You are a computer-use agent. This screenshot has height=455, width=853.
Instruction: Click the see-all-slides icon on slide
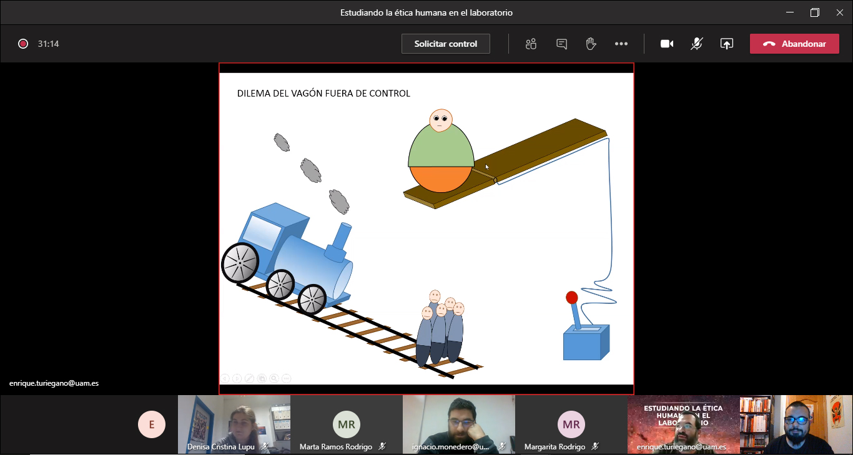(x=262, y=378)
